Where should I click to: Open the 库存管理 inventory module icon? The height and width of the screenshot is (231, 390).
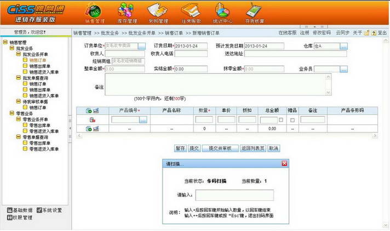pyautogui.click(x=127, y=13)
